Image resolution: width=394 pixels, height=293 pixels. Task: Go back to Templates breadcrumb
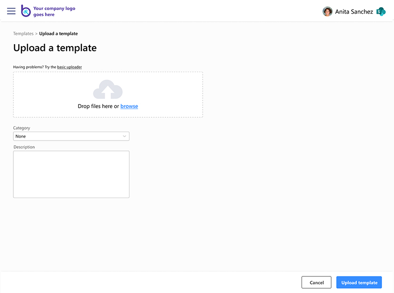click(x=23, y=34)
